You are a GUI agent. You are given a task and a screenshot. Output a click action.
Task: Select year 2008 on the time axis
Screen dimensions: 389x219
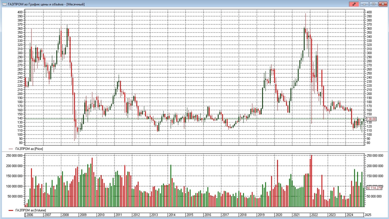point(65,215)
